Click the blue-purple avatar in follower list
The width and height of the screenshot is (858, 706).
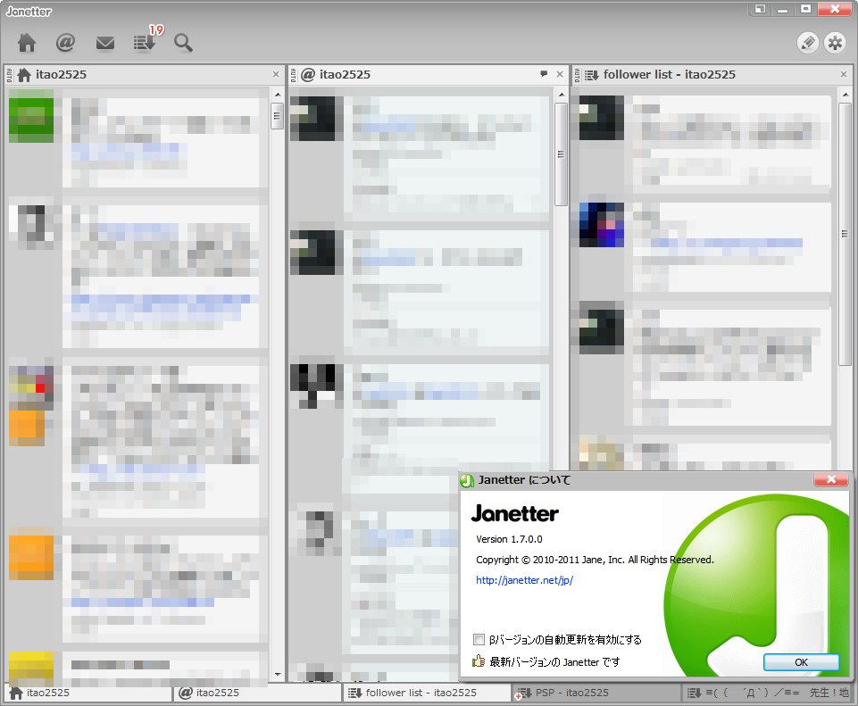602,225
